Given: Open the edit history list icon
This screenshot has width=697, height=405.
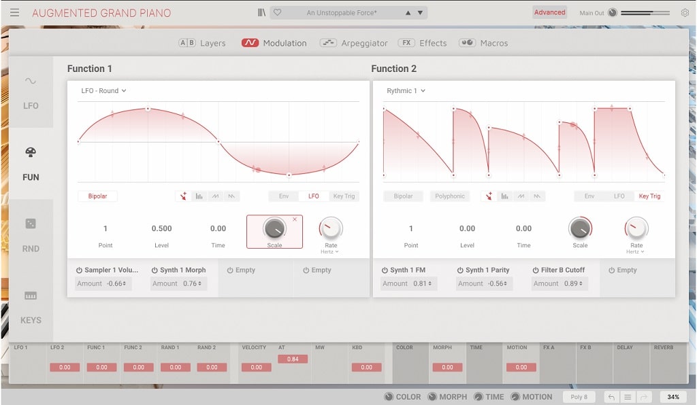Looking at the screenshot, I should 628,397.
